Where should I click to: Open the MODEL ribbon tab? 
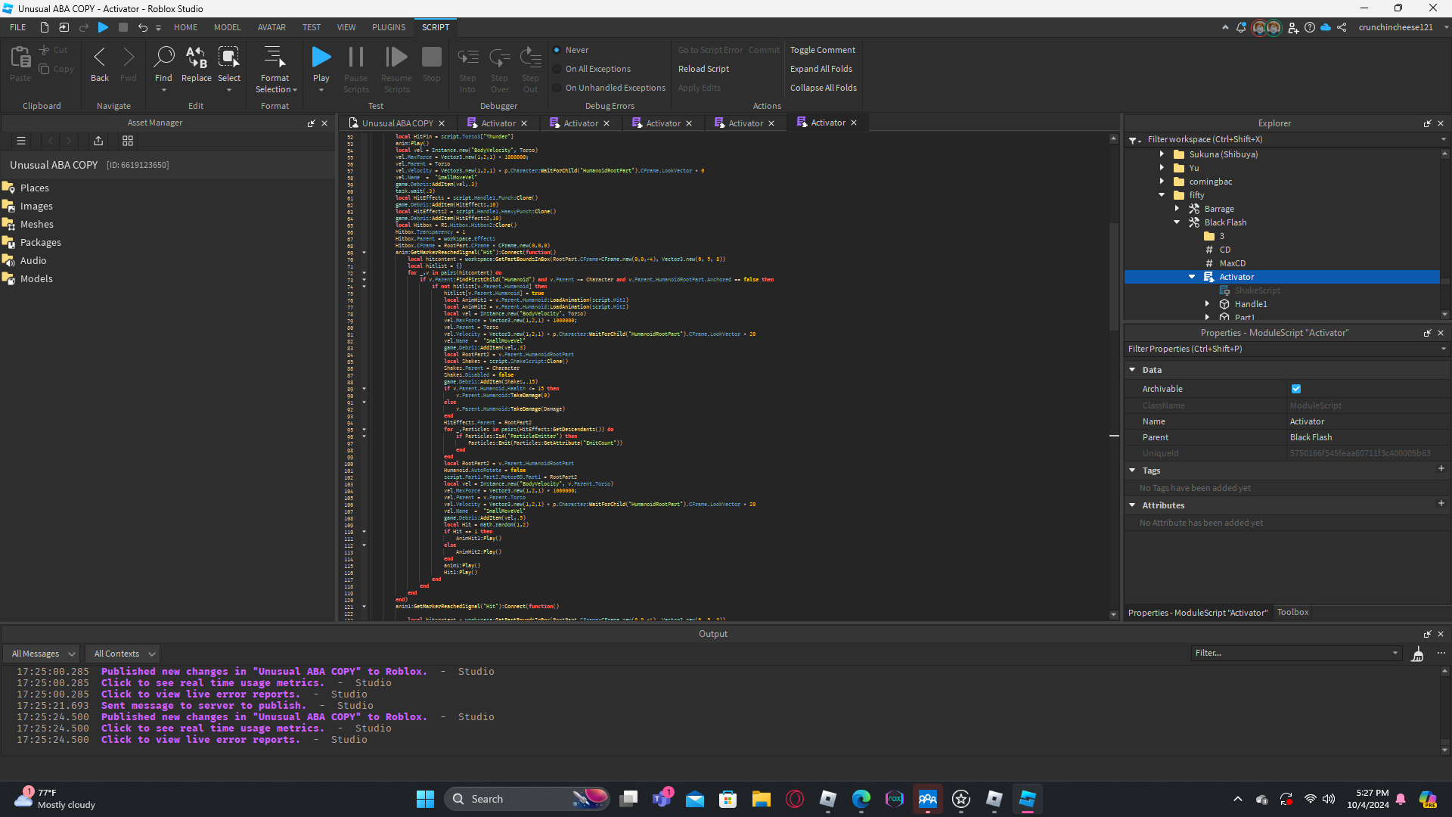[227, 27]
